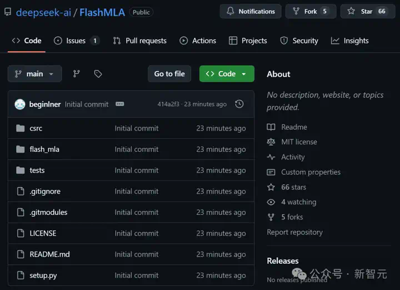View commit history clock icon
This screenshot has width=400, height=290.
[239, 104]
